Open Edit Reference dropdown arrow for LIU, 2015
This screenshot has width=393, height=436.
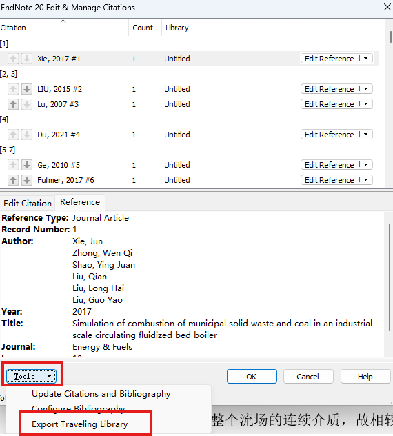click(x=365, y=89)
